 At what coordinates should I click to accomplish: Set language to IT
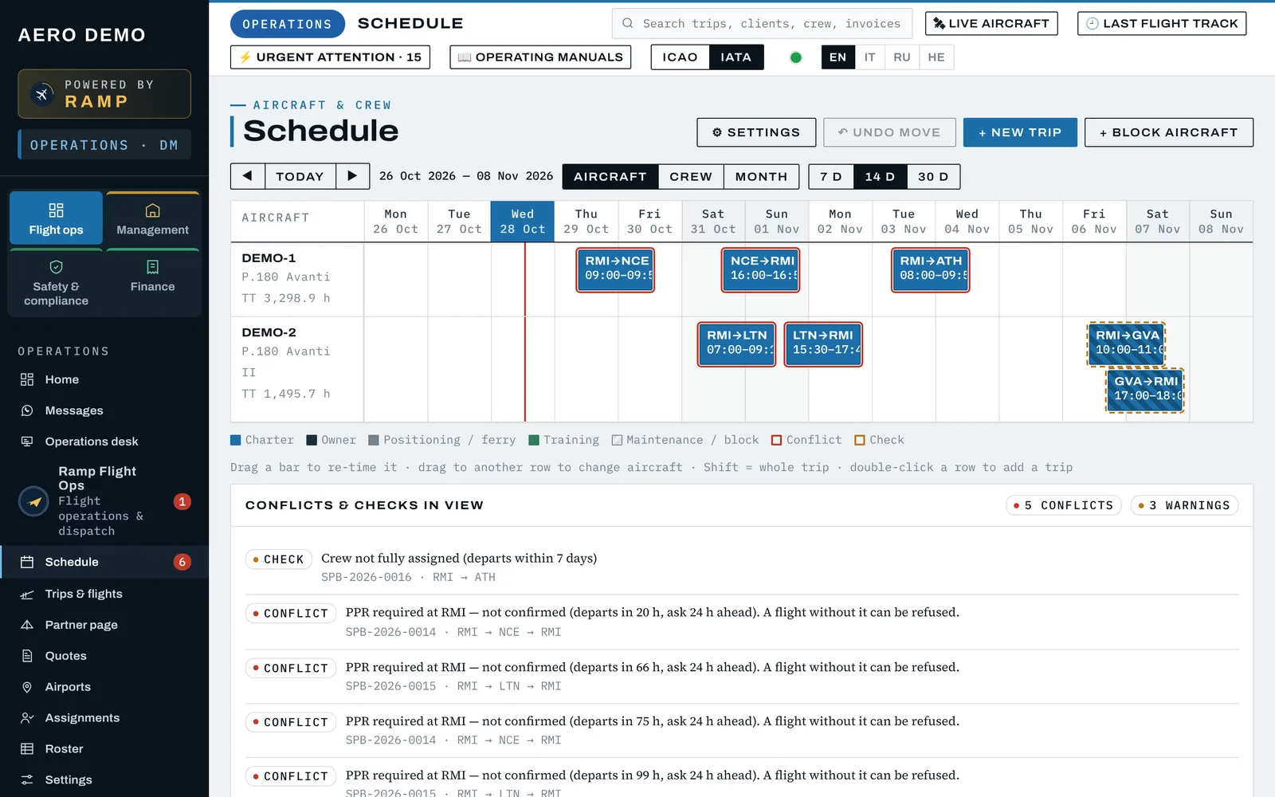point(869,57)
